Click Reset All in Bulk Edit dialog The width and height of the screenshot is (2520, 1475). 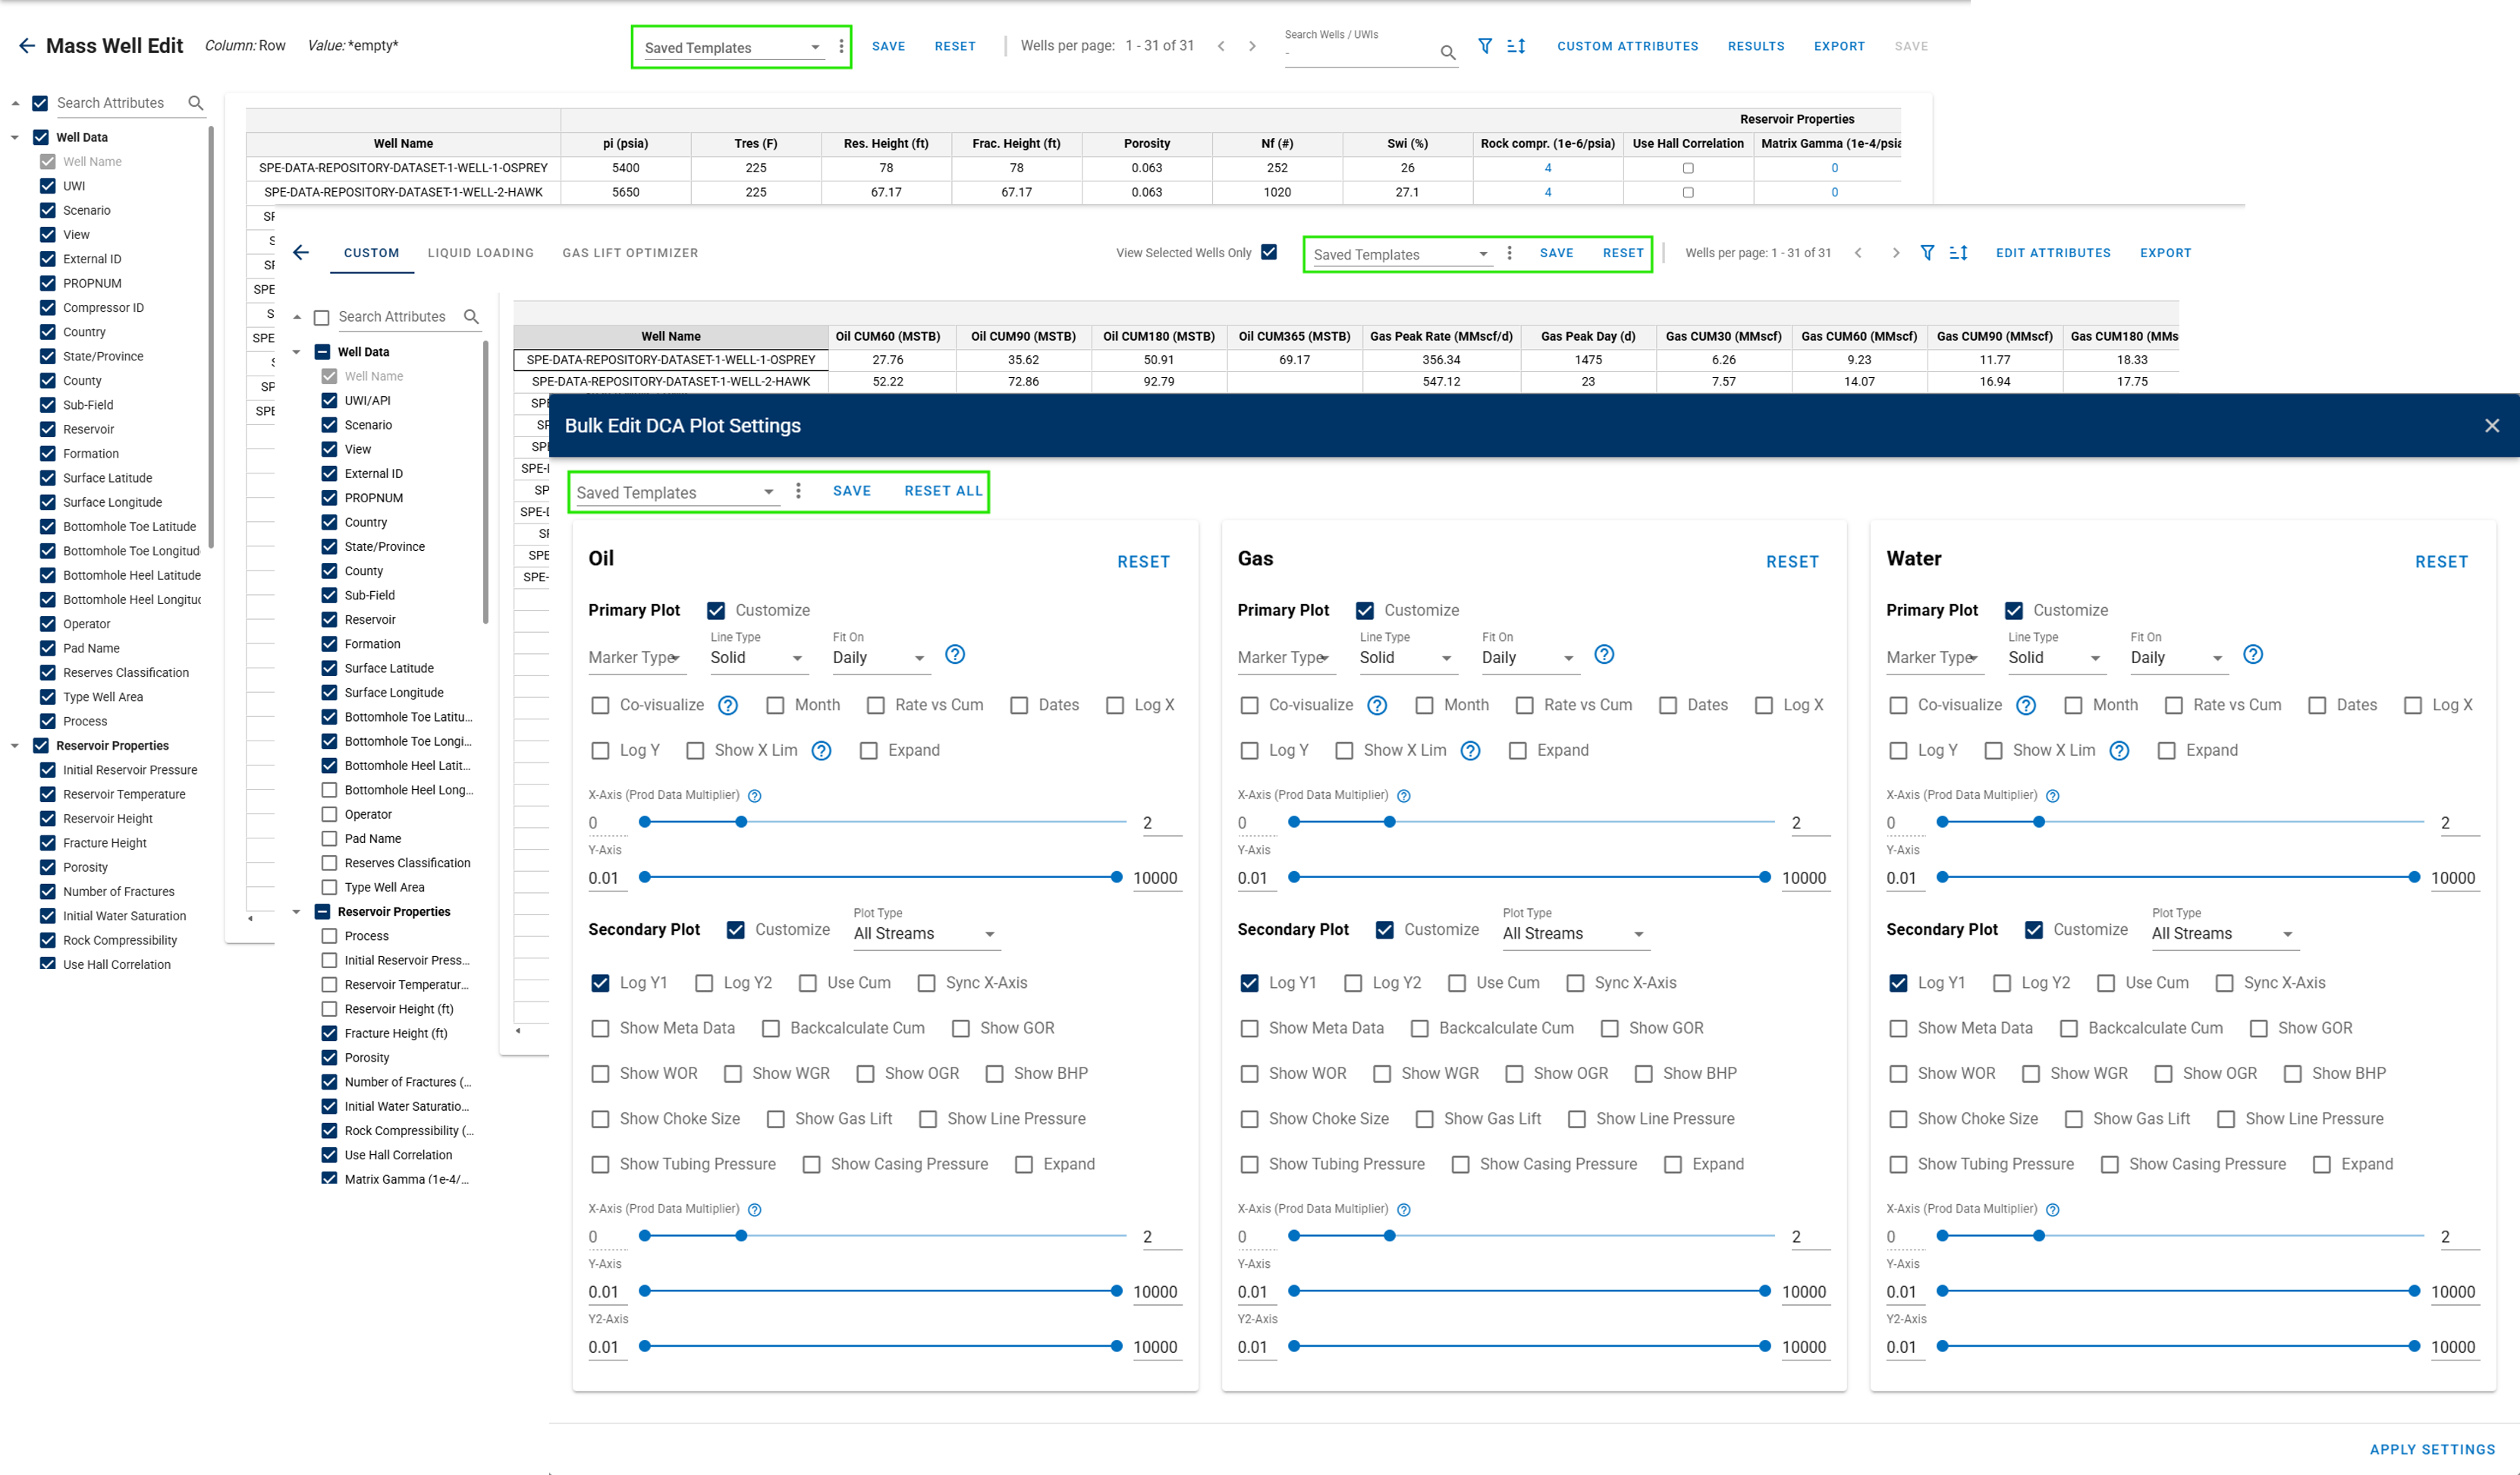click(x=943, y=491)
